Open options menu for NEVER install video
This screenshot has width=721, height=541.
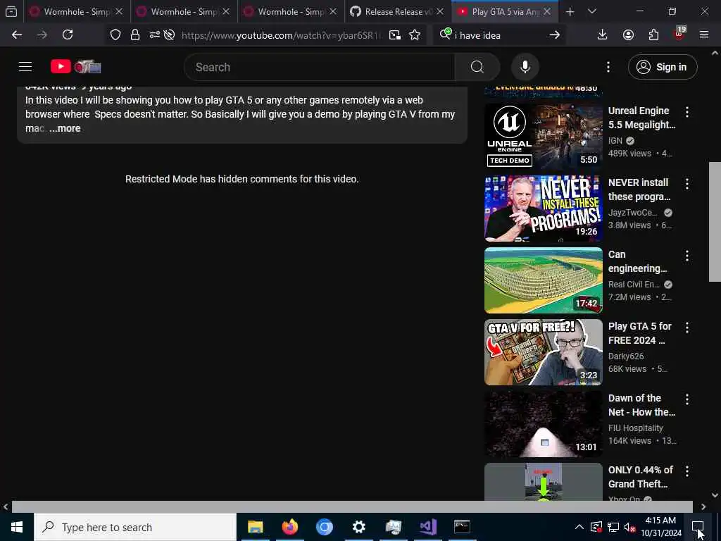click(x=687, y=184)
